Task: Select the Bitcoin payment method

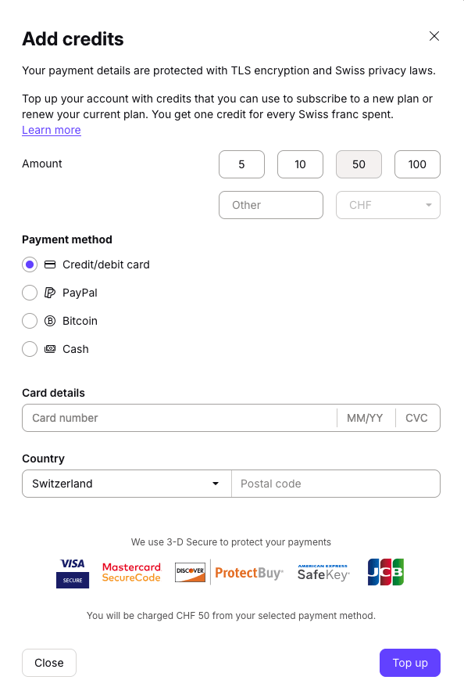Action: click(30, 321)
